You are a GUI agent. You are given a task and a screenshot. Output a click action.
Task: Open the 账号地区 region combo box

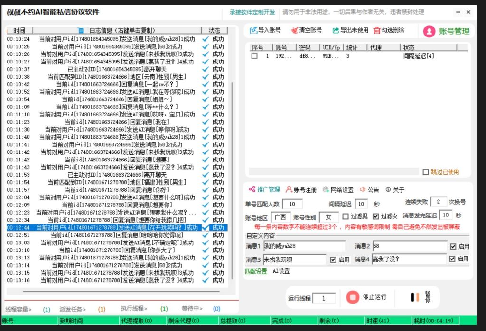coord(280,217)
